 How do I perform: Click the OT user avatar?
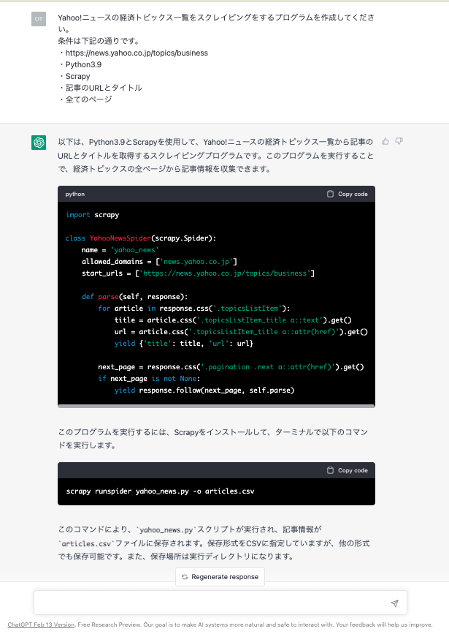pos(39,19)
